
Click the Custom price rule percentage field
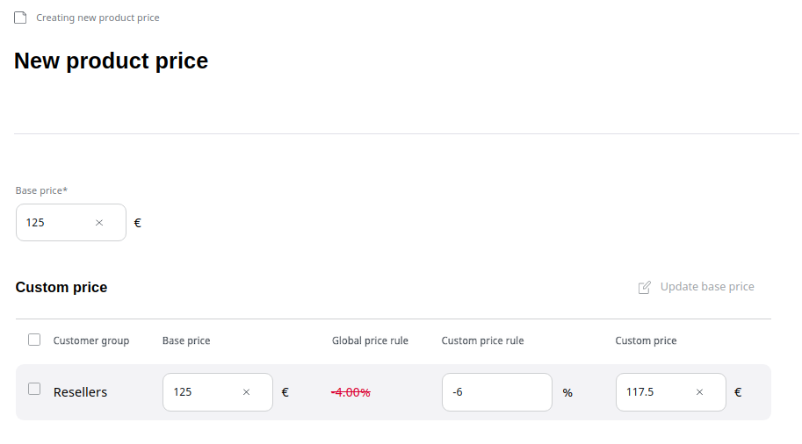[496, 392]
